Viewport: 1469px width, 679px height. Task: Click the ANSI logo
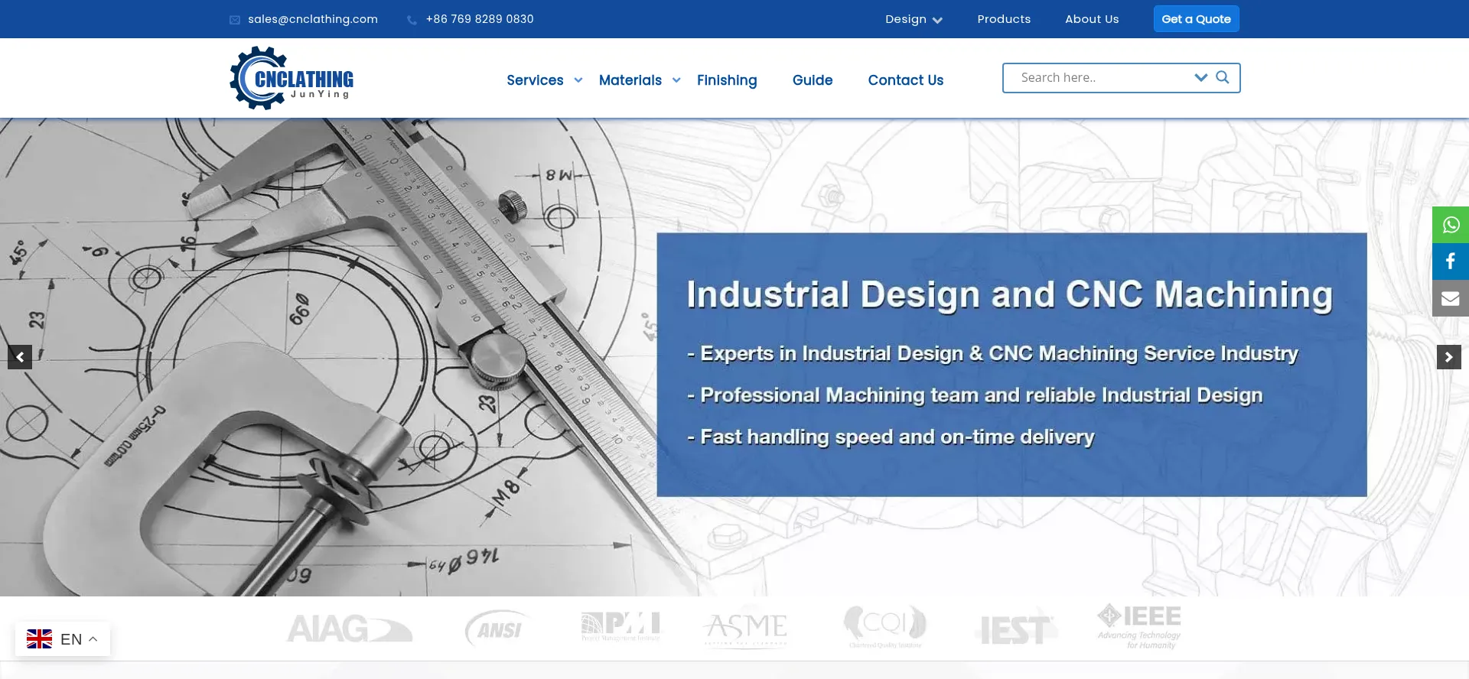click(x=499, y=629)
